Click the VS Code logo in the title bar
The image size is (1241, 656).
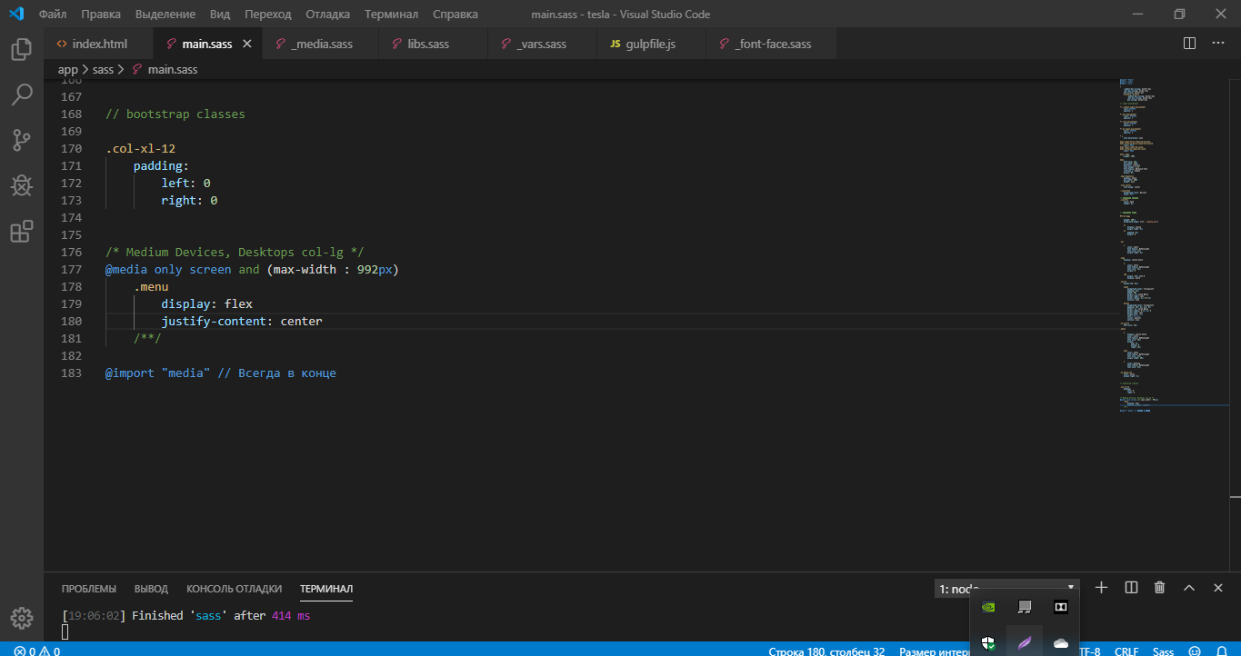tap(15, 15)
